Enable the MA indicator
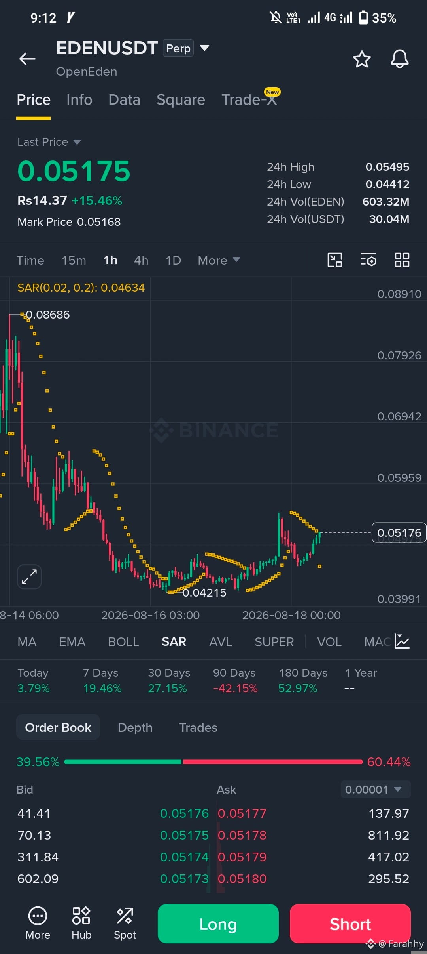The height and width of the screenshot is (954, 427). (27, 642)
